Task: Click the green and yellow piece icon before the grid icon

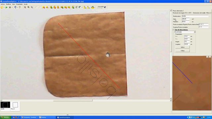Action: pos(73,7)
